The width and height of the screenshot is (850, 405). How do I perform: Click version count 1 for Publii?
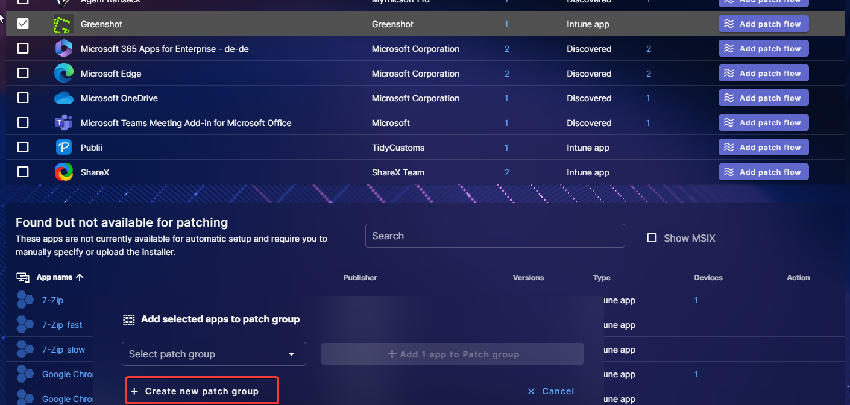click(x=506, y=148)
